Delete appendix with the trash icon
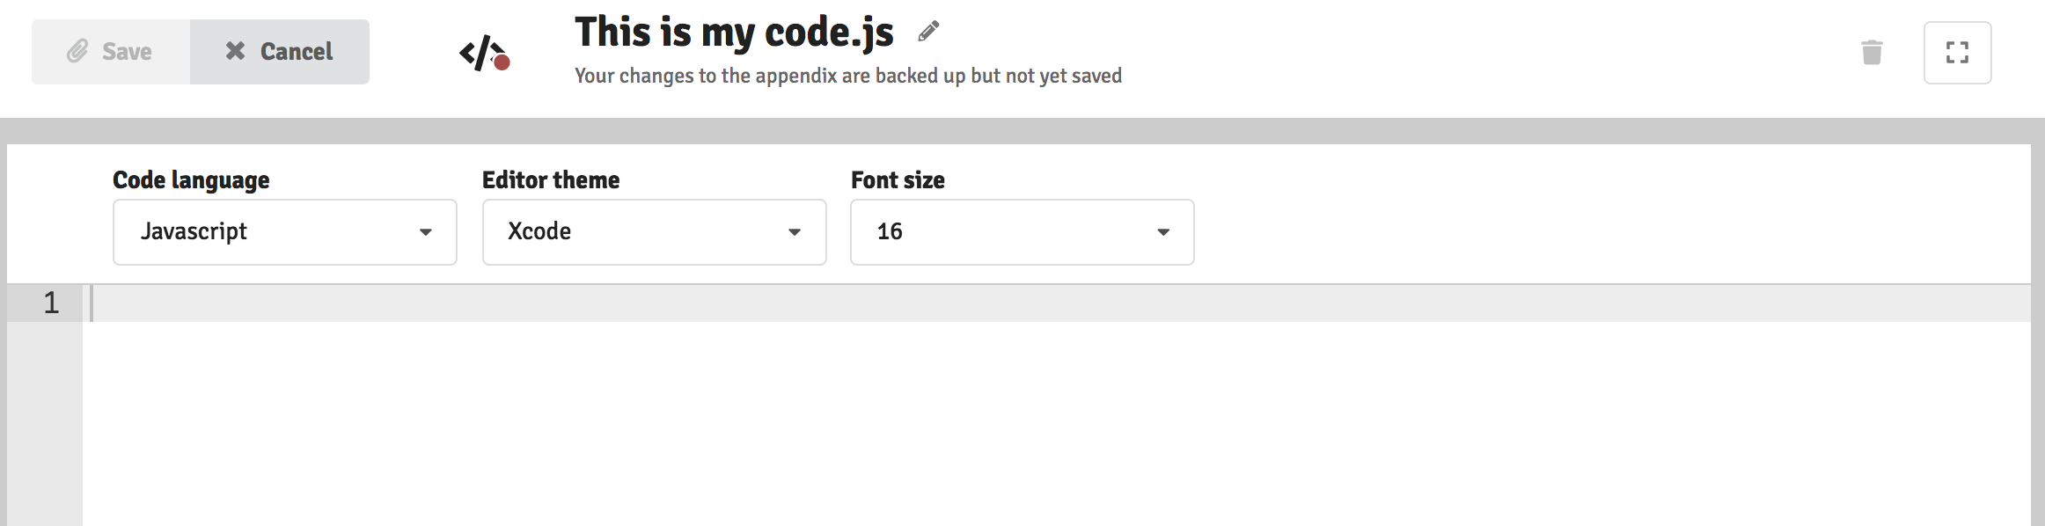The image size is (2045, 526). 1872,53
